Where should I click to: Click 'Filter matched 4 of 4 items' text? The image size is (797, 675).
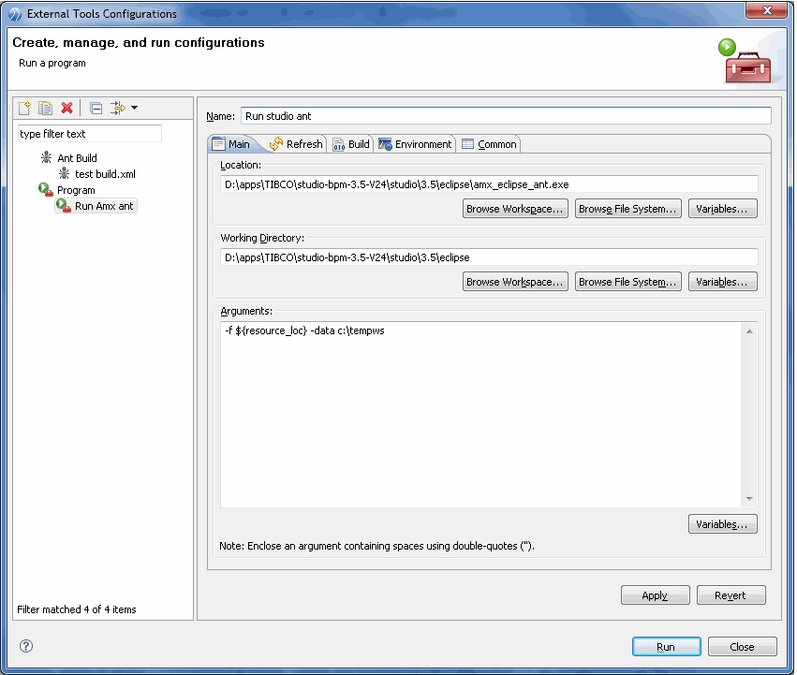(x=77, y=609)
